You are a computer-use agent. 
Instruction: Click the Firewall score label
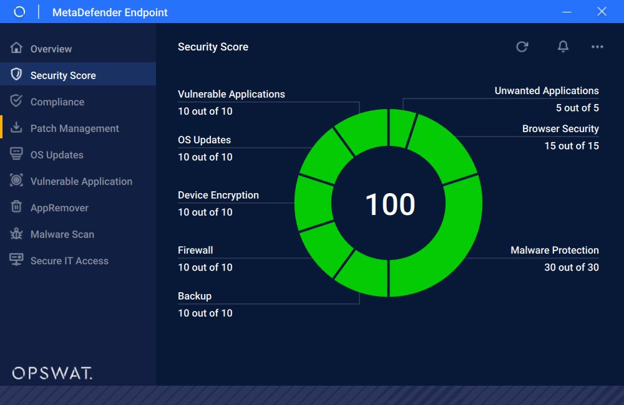coord(195,250)
